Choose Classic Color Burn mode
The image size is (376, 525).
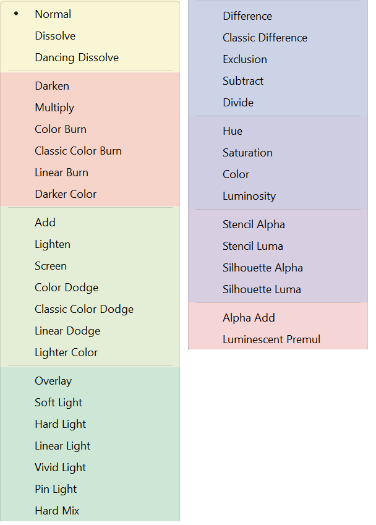[x=78, y=151]
